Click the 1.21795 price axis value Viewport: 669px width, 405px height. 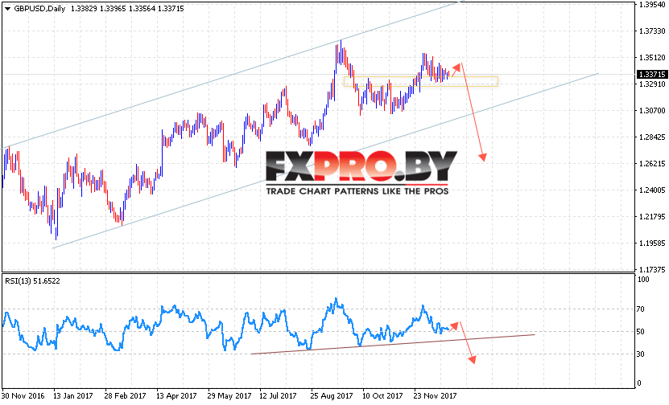[652, 217]
